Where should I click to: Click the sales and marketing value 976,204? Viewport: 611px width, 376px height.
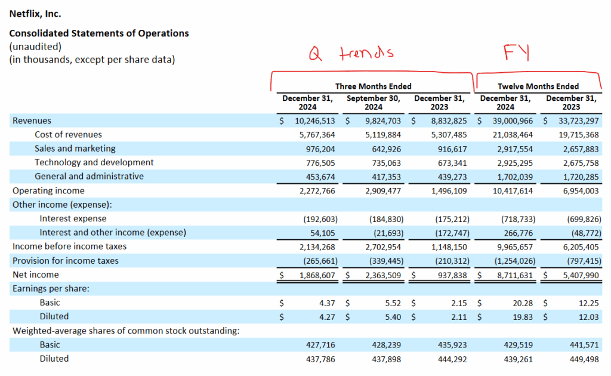click(320, 149)
